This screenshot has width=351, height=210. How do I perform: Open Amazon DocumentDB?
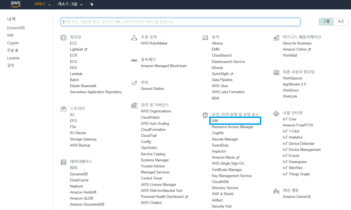[x=87, y=205]
